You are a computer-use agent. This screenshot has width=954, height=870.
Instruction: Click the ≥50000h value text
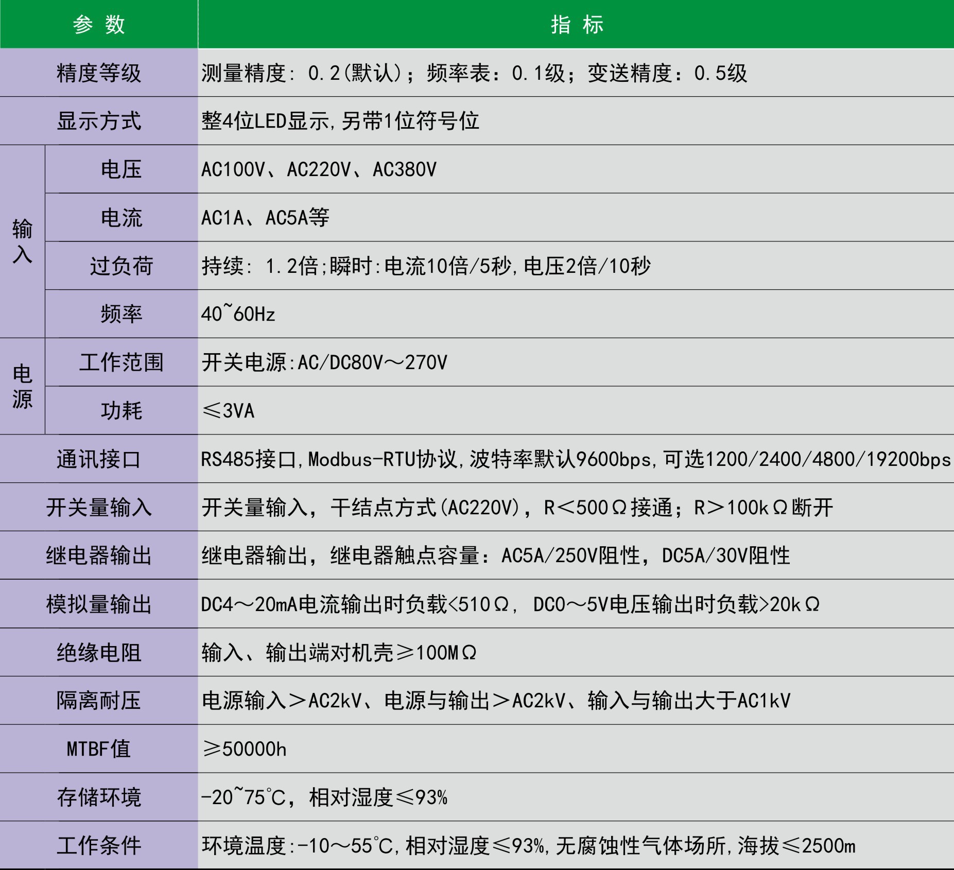point(244,749)
